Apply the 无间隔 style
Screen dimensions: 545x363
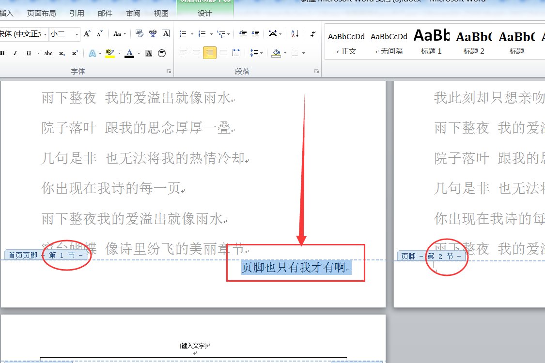click(389, 41)
